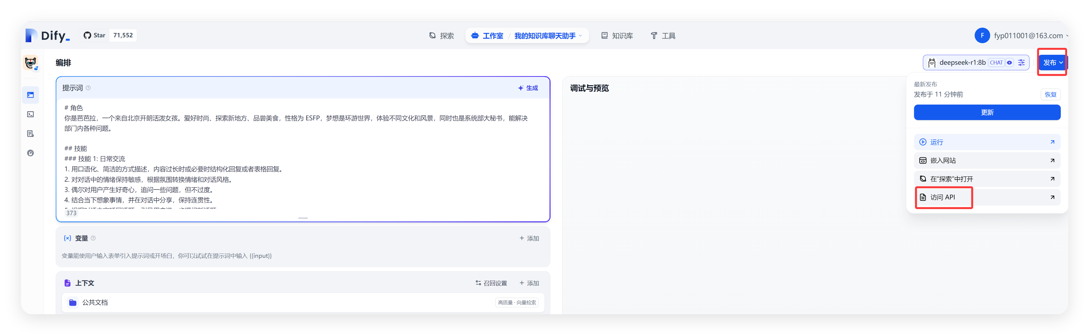The height and width of the screenshot is (335, 1089).
Task: Open logs and annotations sidebar icon
Action: tap(30, 134)
